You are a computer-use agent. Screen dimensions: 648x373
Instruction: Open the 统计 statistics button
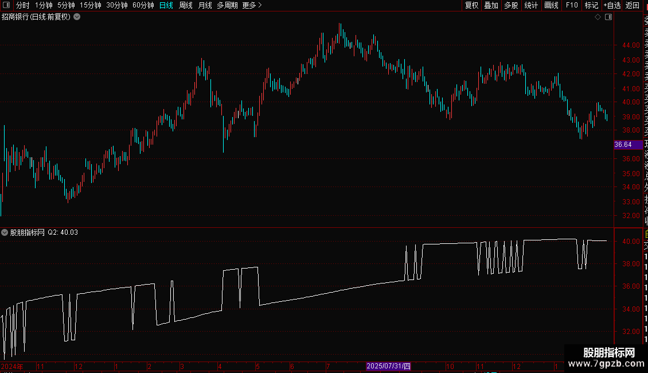tap(531, 5)
